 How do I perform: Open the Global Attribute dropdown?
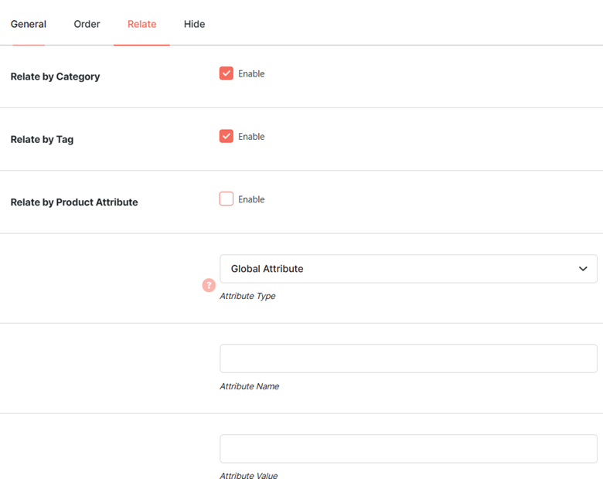pos(408,269)
